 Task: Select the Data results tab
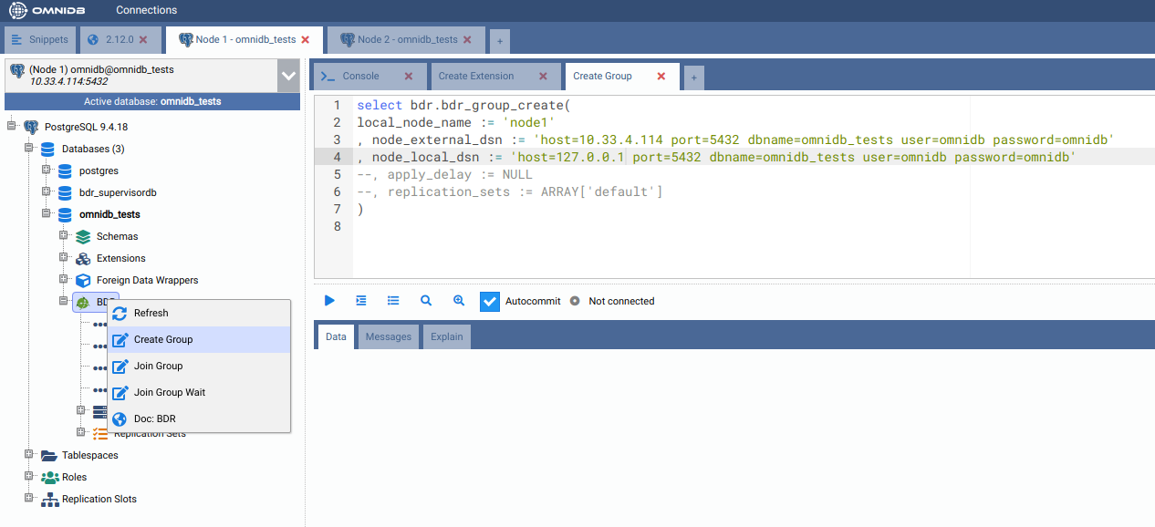pos(336,336)
